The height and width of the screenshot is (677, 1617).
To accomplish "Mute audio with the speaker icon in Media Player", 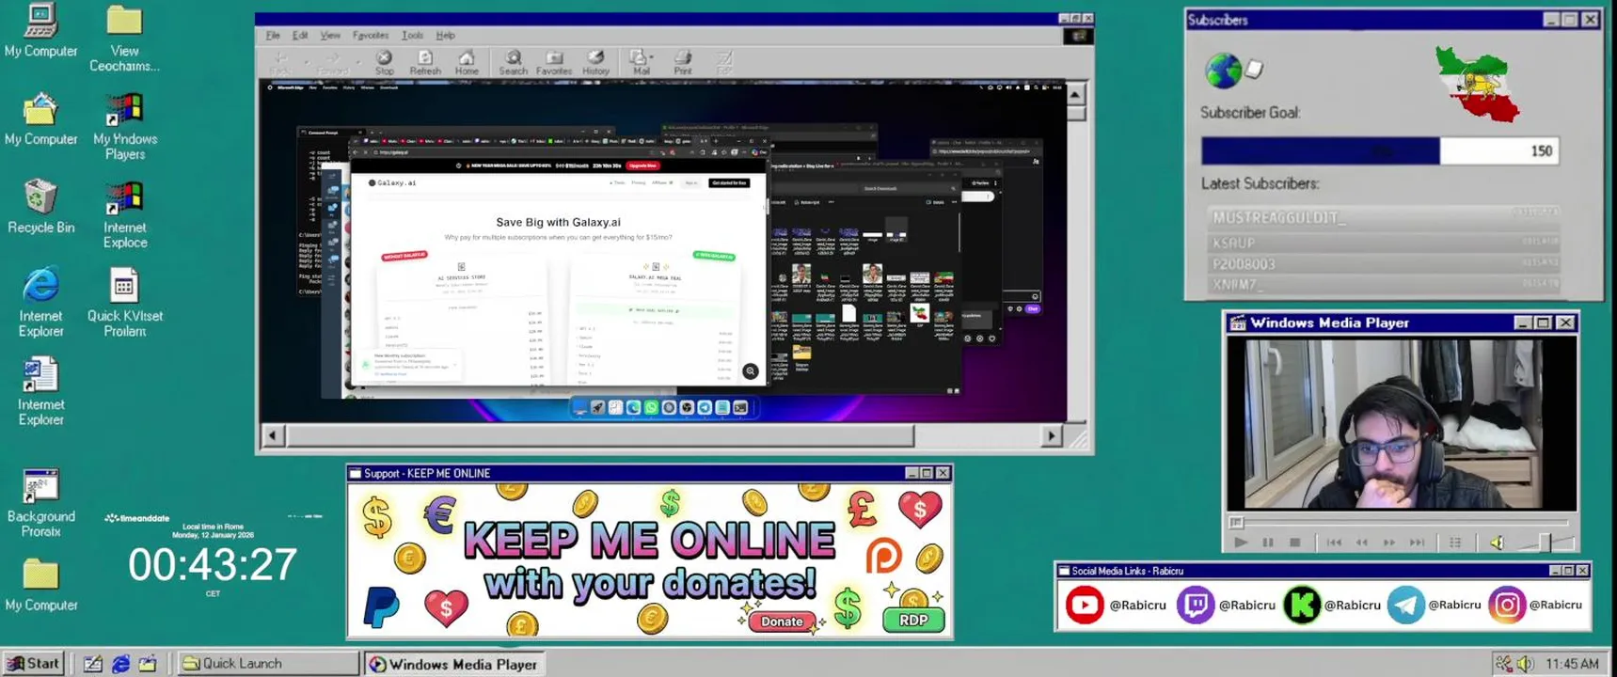I will point(1497,543).
